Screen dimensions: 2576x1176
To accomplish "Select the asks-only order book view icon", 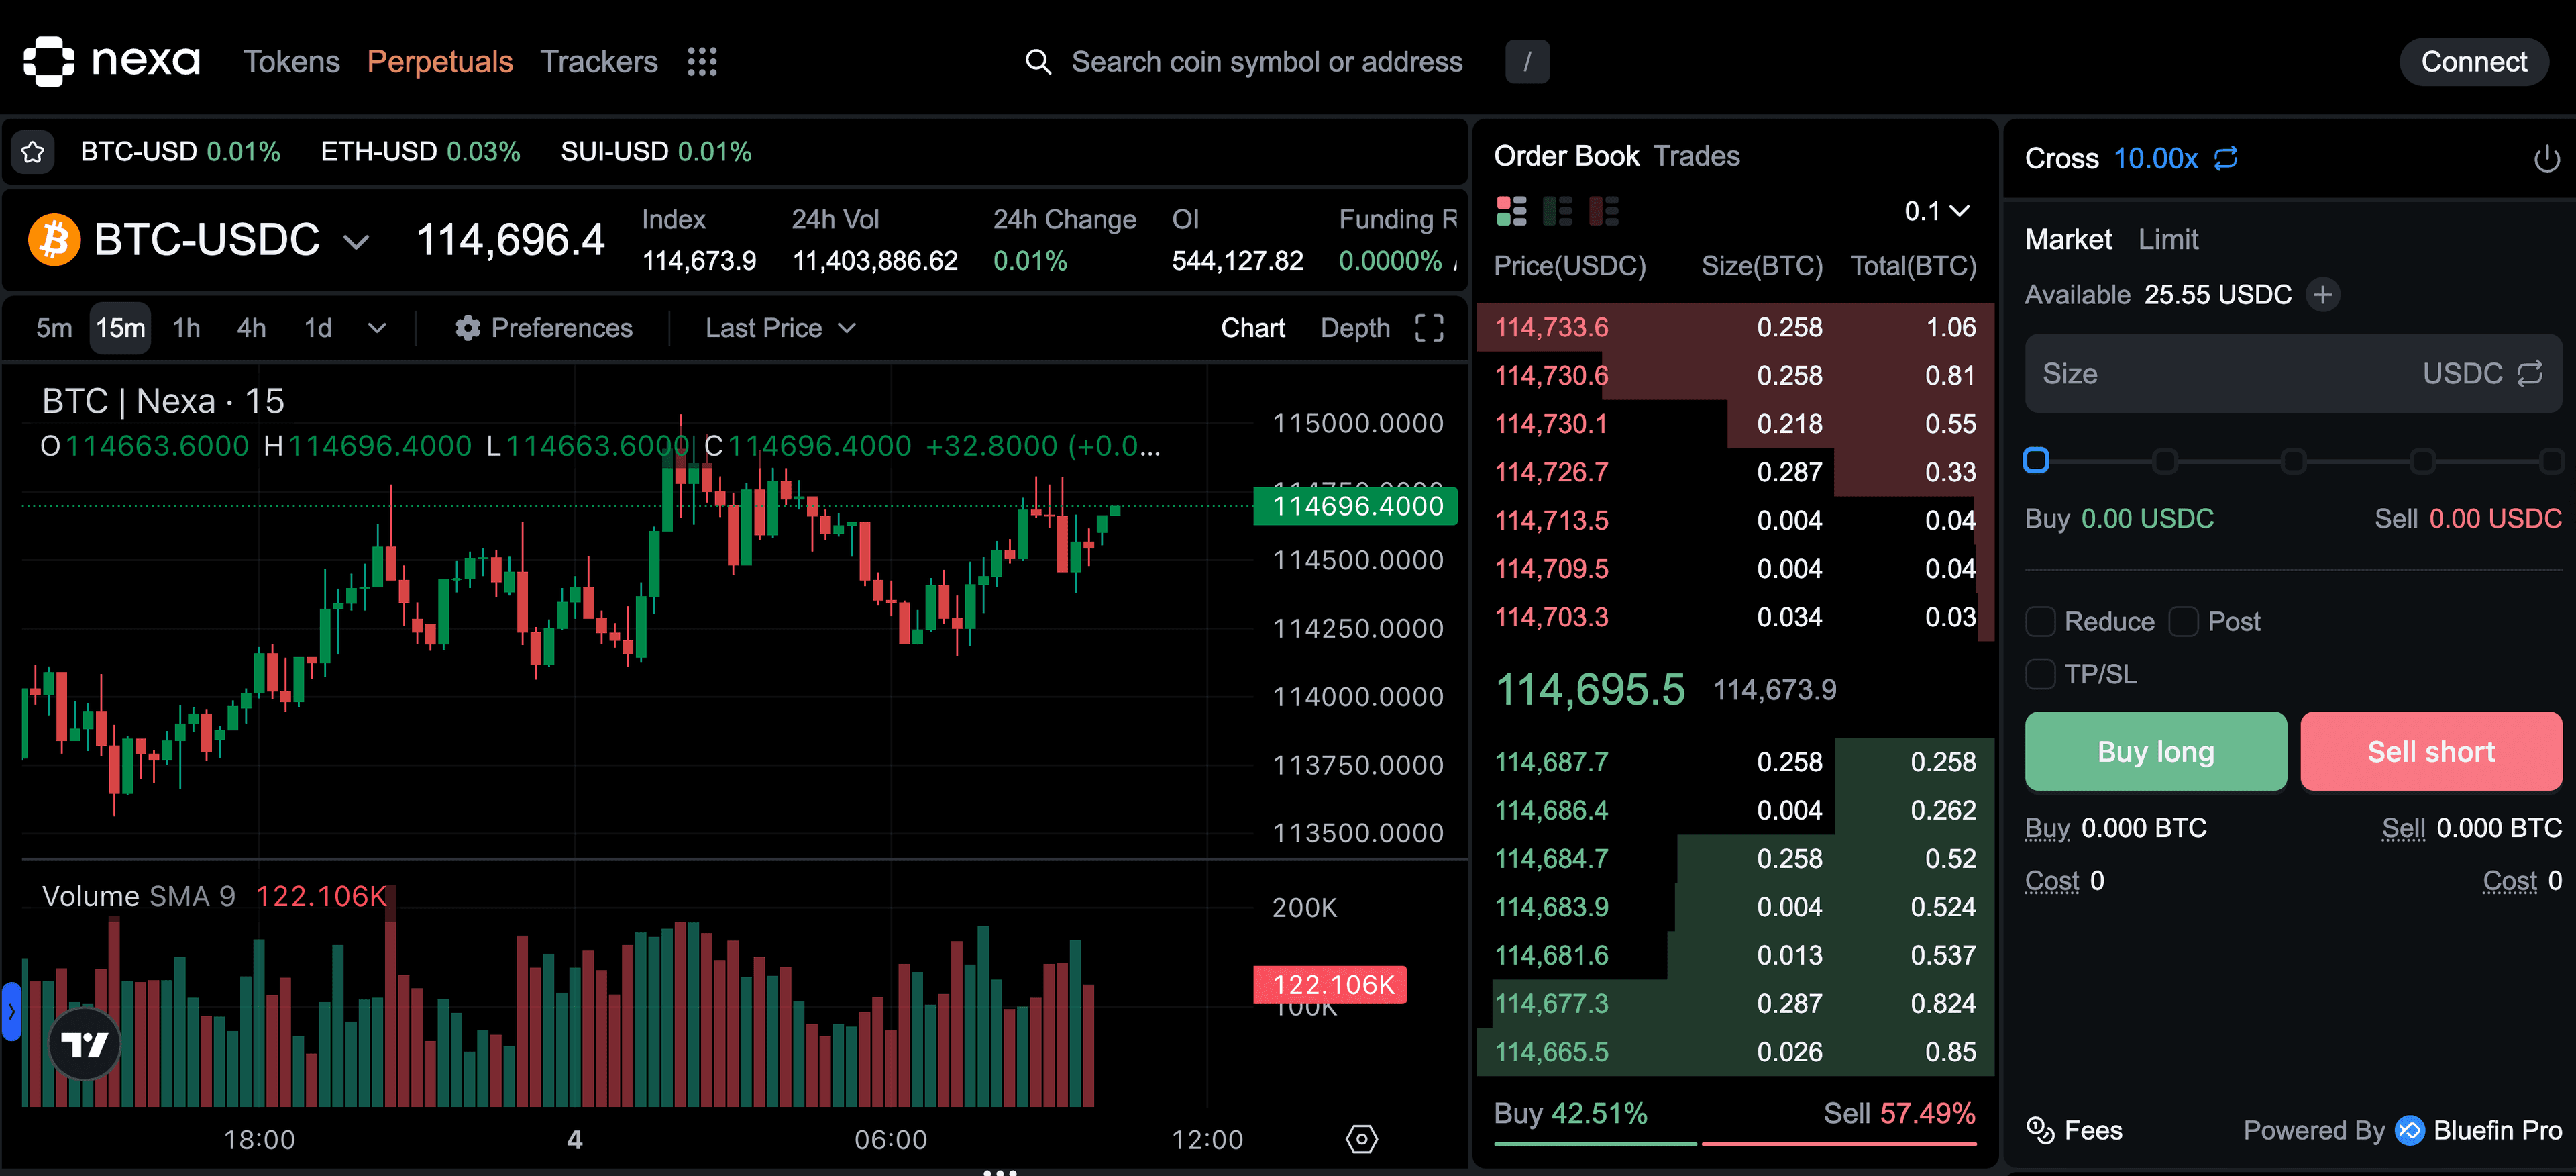I will point(1603,211).
